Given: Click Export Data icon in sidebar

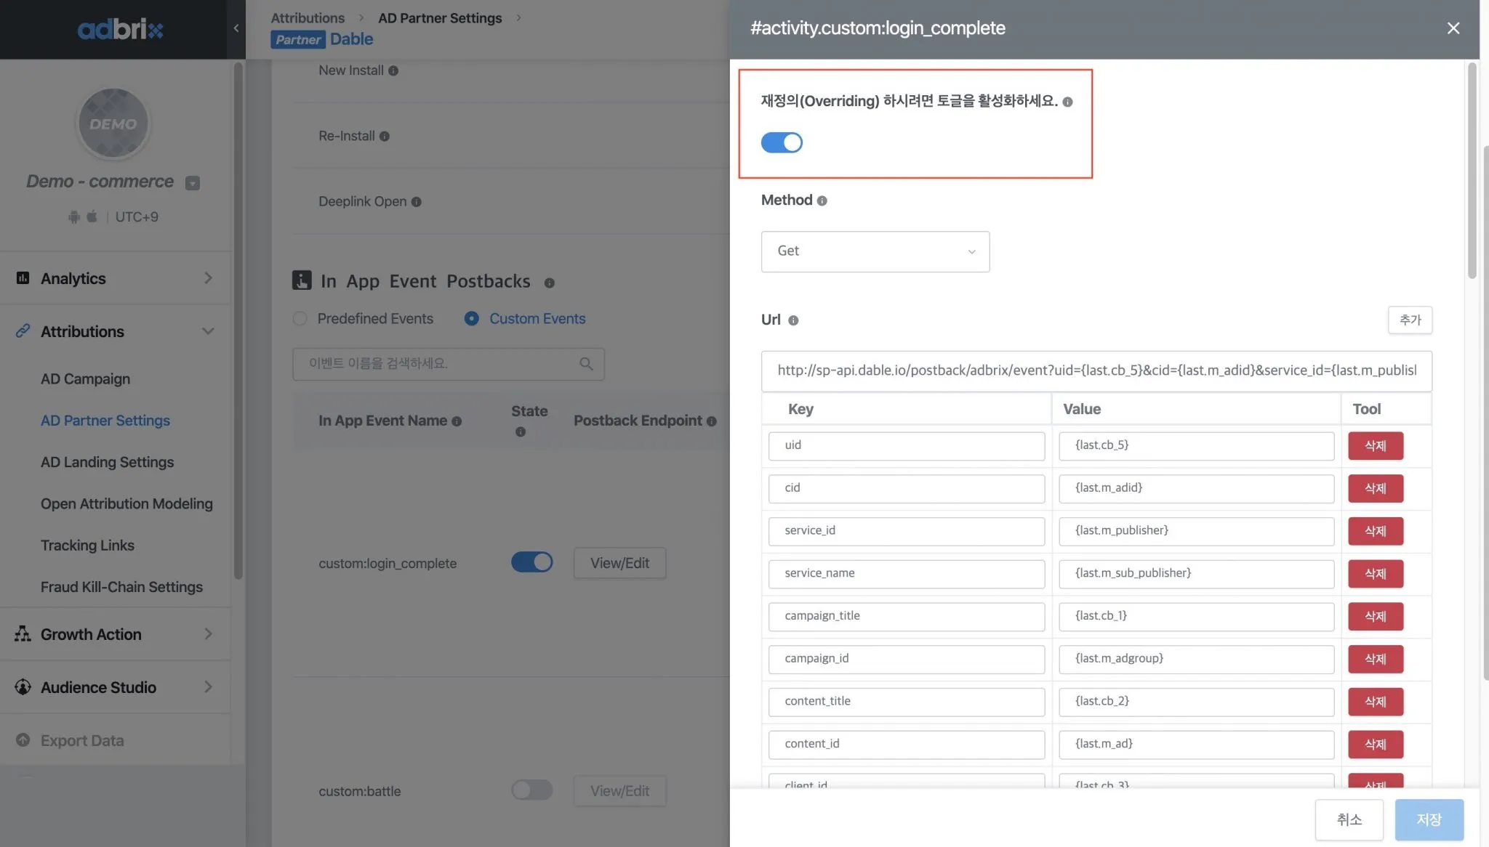Looking at the screenshot, I should click(x=23, y=740).
